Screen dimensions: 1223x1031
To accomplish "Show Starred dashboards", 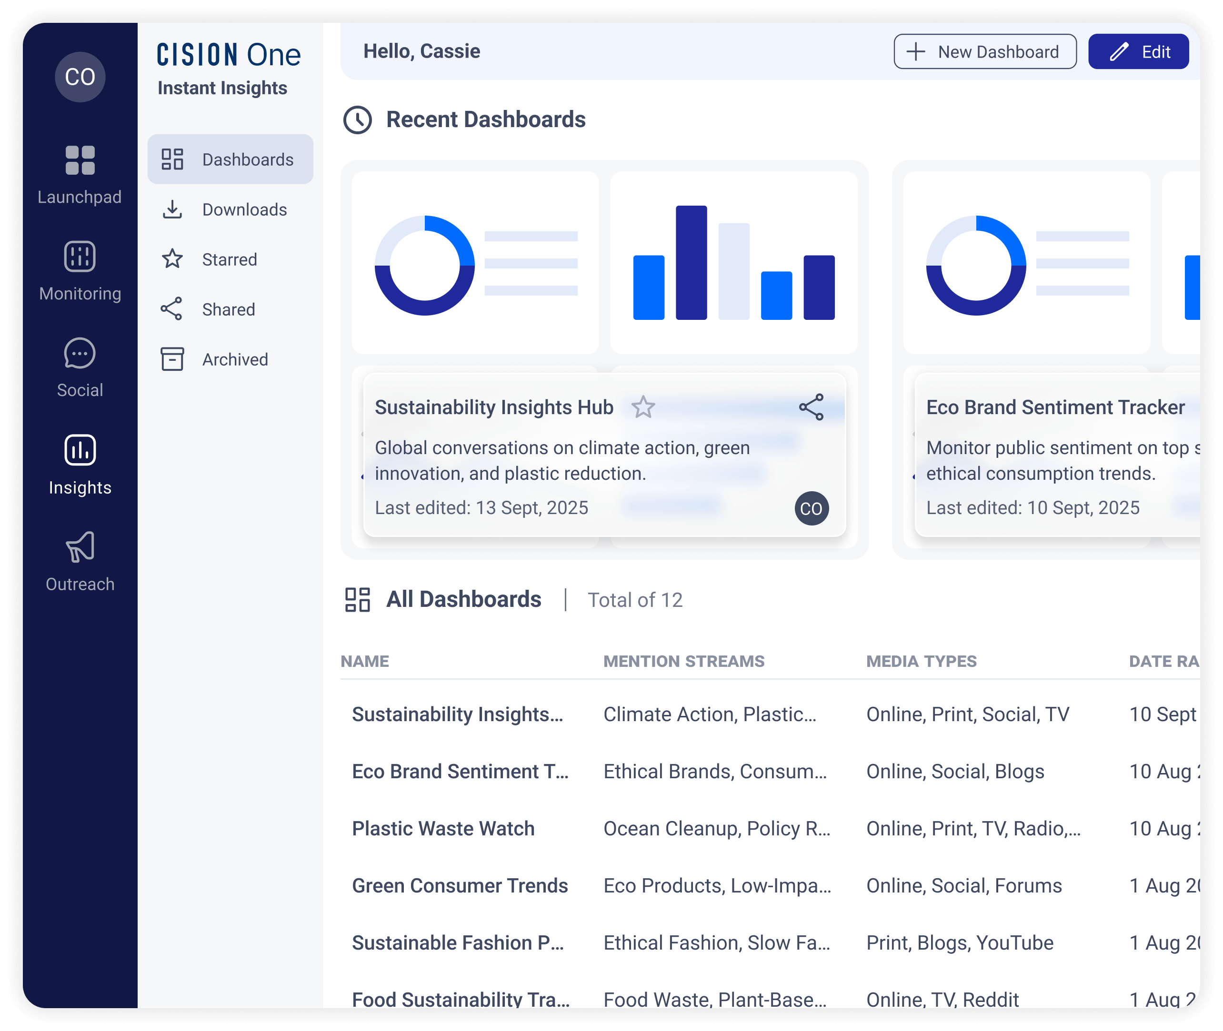I will pos(231,259).
